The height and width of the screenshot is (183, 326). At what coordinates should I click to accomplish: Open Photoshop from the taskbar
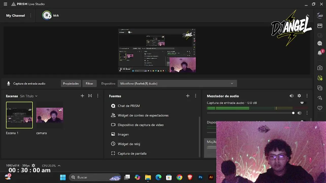pyautogui.click(x=200, y=177)
